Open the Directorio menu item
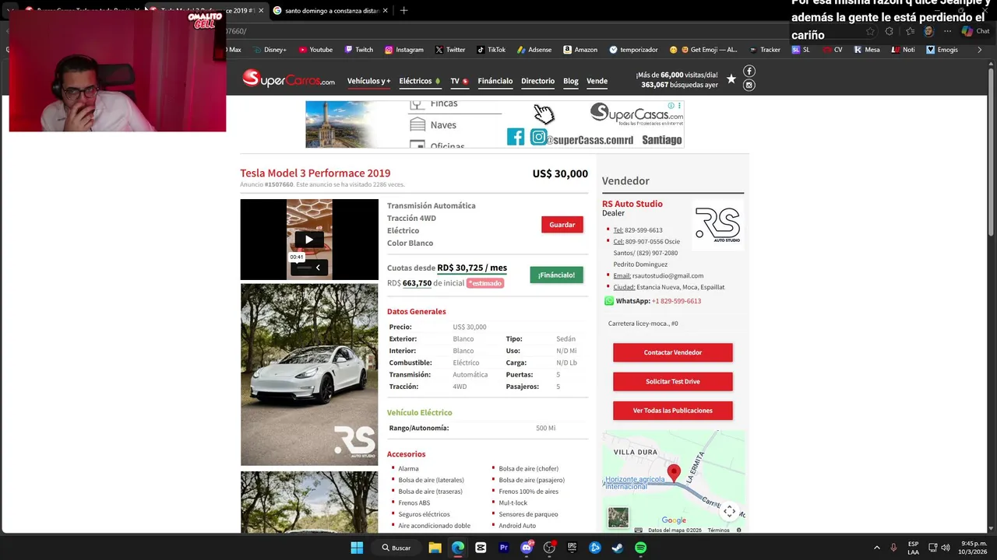This screenshot has height=560, width=997. click(537, 81)
